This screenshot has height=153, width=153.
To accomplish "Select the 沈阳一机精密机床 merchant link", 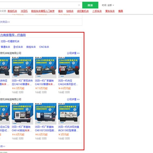I will [x=10, y=41].
